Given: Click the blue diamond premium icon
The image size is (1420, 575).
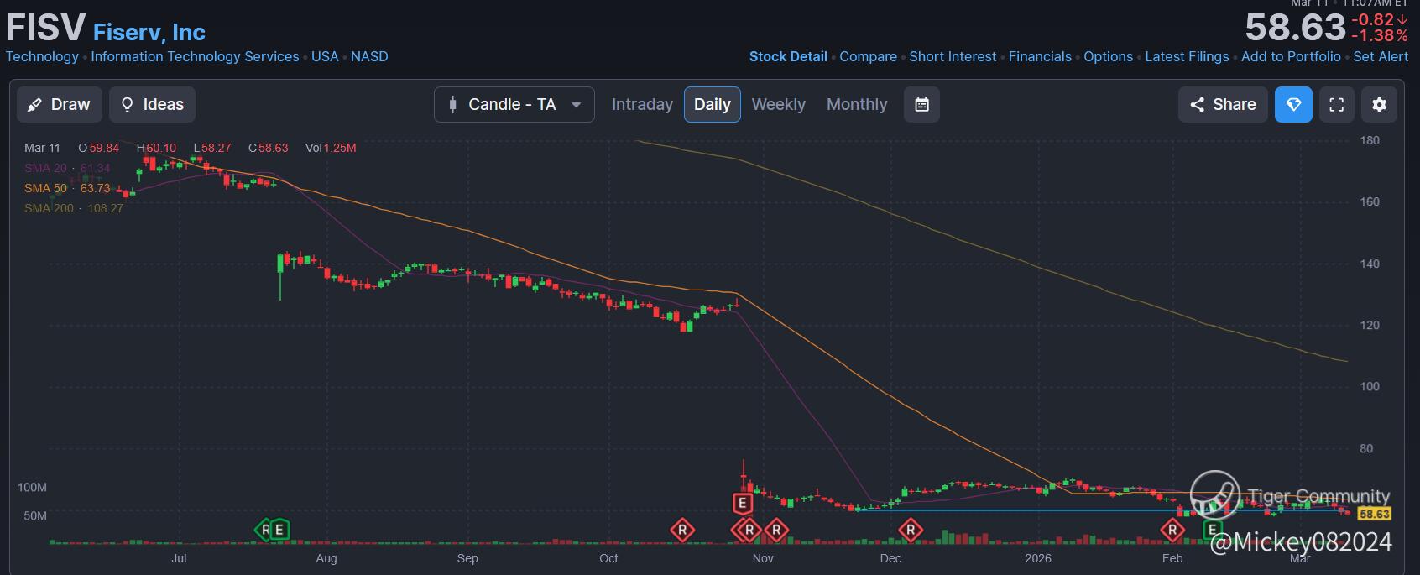Looking at the screenshot, I should [x=1293, y=104].
